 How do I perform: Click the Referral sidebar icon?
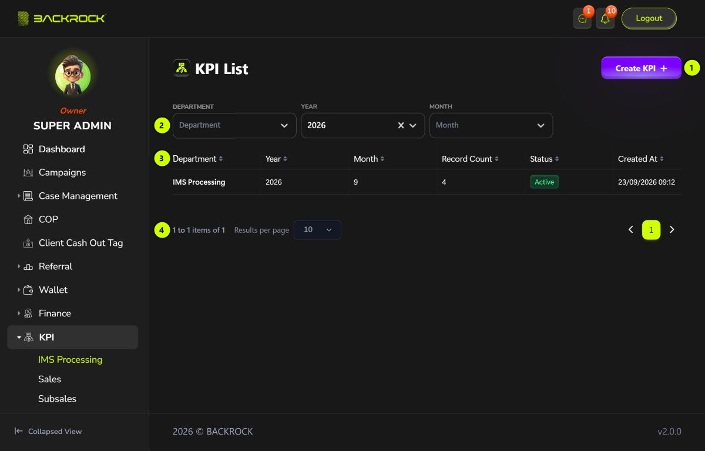[28, 267]
